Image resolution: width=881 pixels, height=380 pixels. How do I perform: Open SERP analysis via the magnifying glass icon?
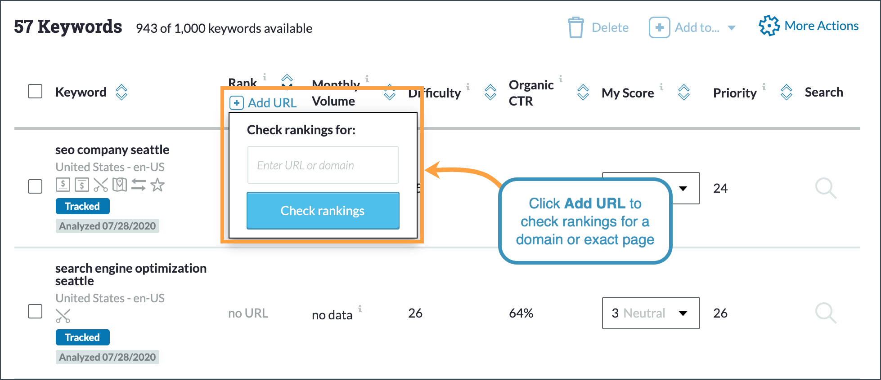826,188
